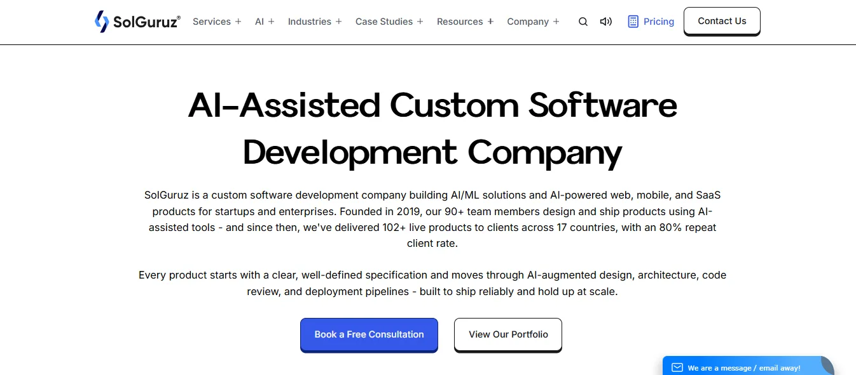Viewport: 856px width, 375px height.
Task: Expand the Services menu
Action: point(217,22)
